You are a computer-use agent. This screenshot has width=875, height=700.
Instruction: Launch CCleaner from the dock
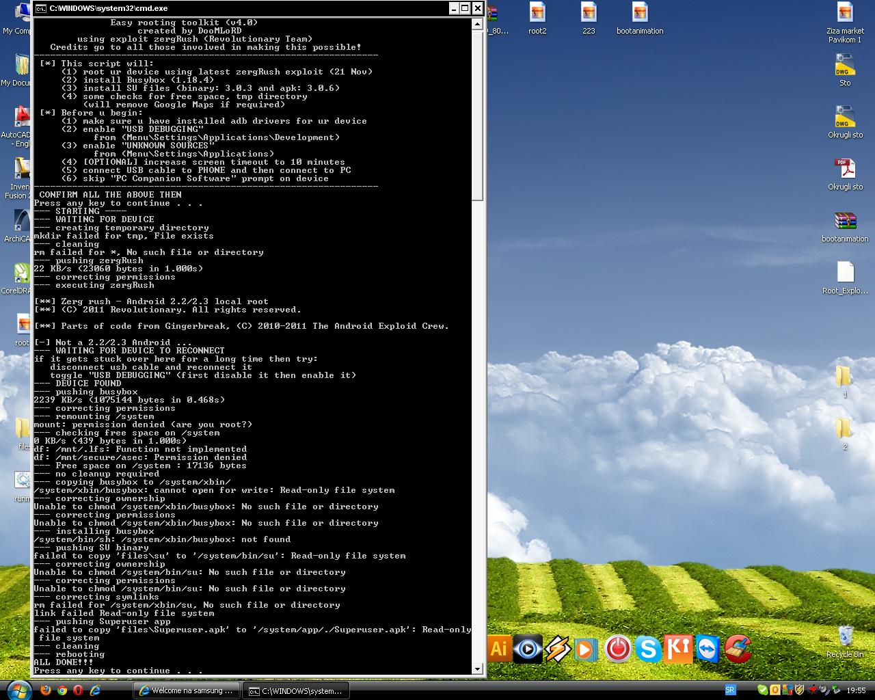(x=738, y=648)
